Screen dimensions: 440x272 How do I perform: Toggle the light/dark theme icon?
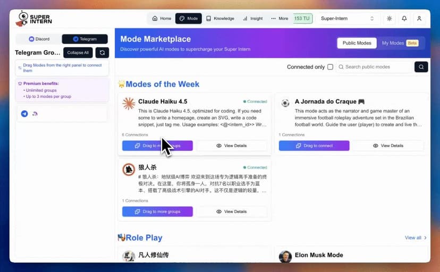coord(390,19)
